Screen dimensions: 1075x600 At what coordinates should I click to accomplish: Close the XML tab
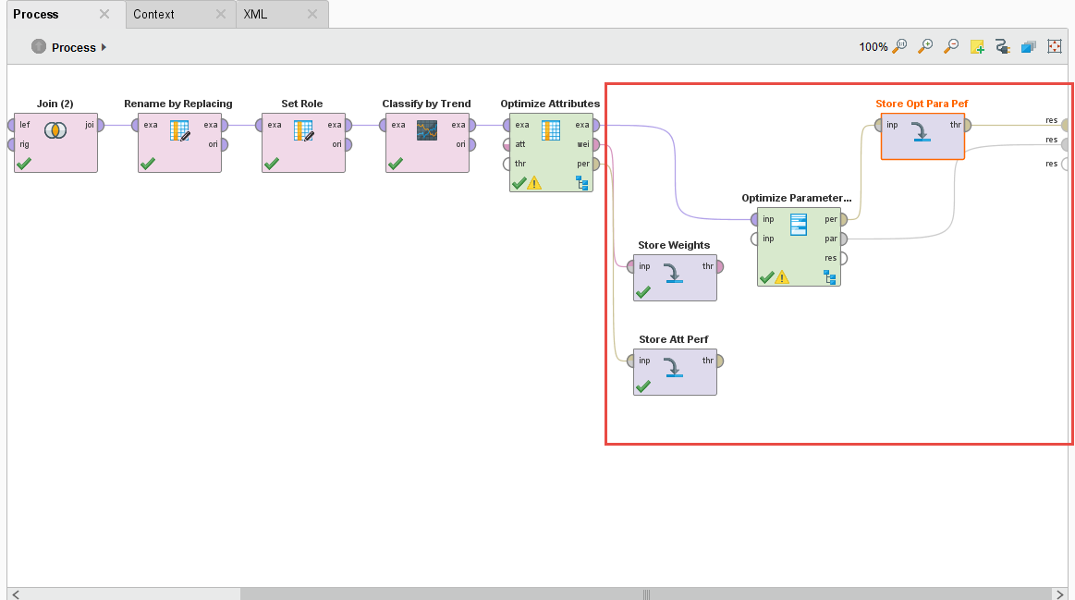tap(312, 14)
